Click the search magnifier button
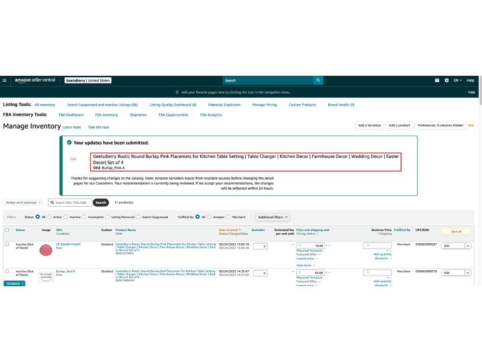 (x=318, y=80)
